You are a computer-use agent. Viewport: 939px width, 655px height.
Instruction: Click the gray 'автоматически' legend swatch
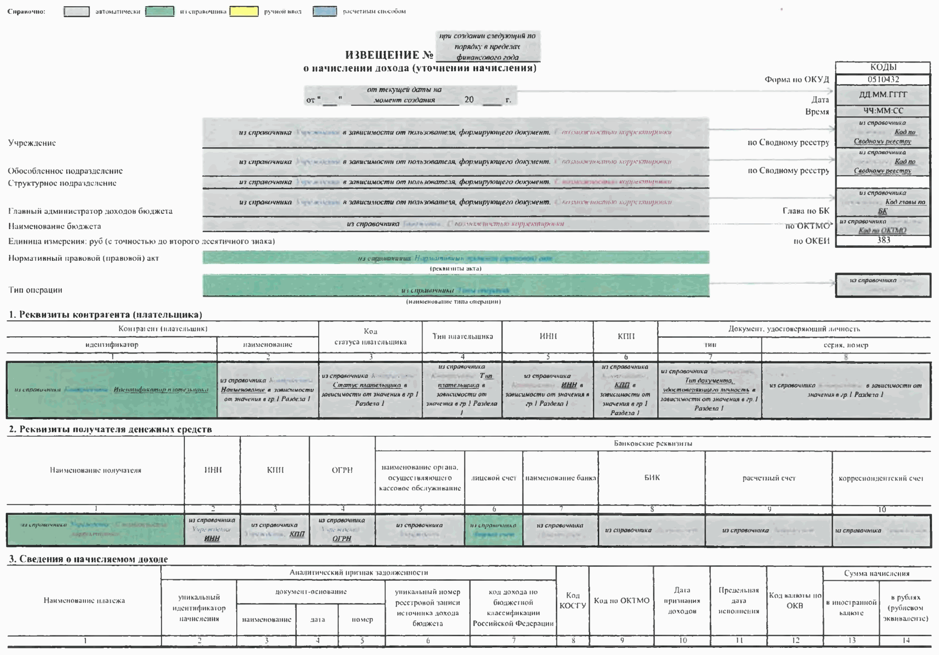[x=77, y=12]
